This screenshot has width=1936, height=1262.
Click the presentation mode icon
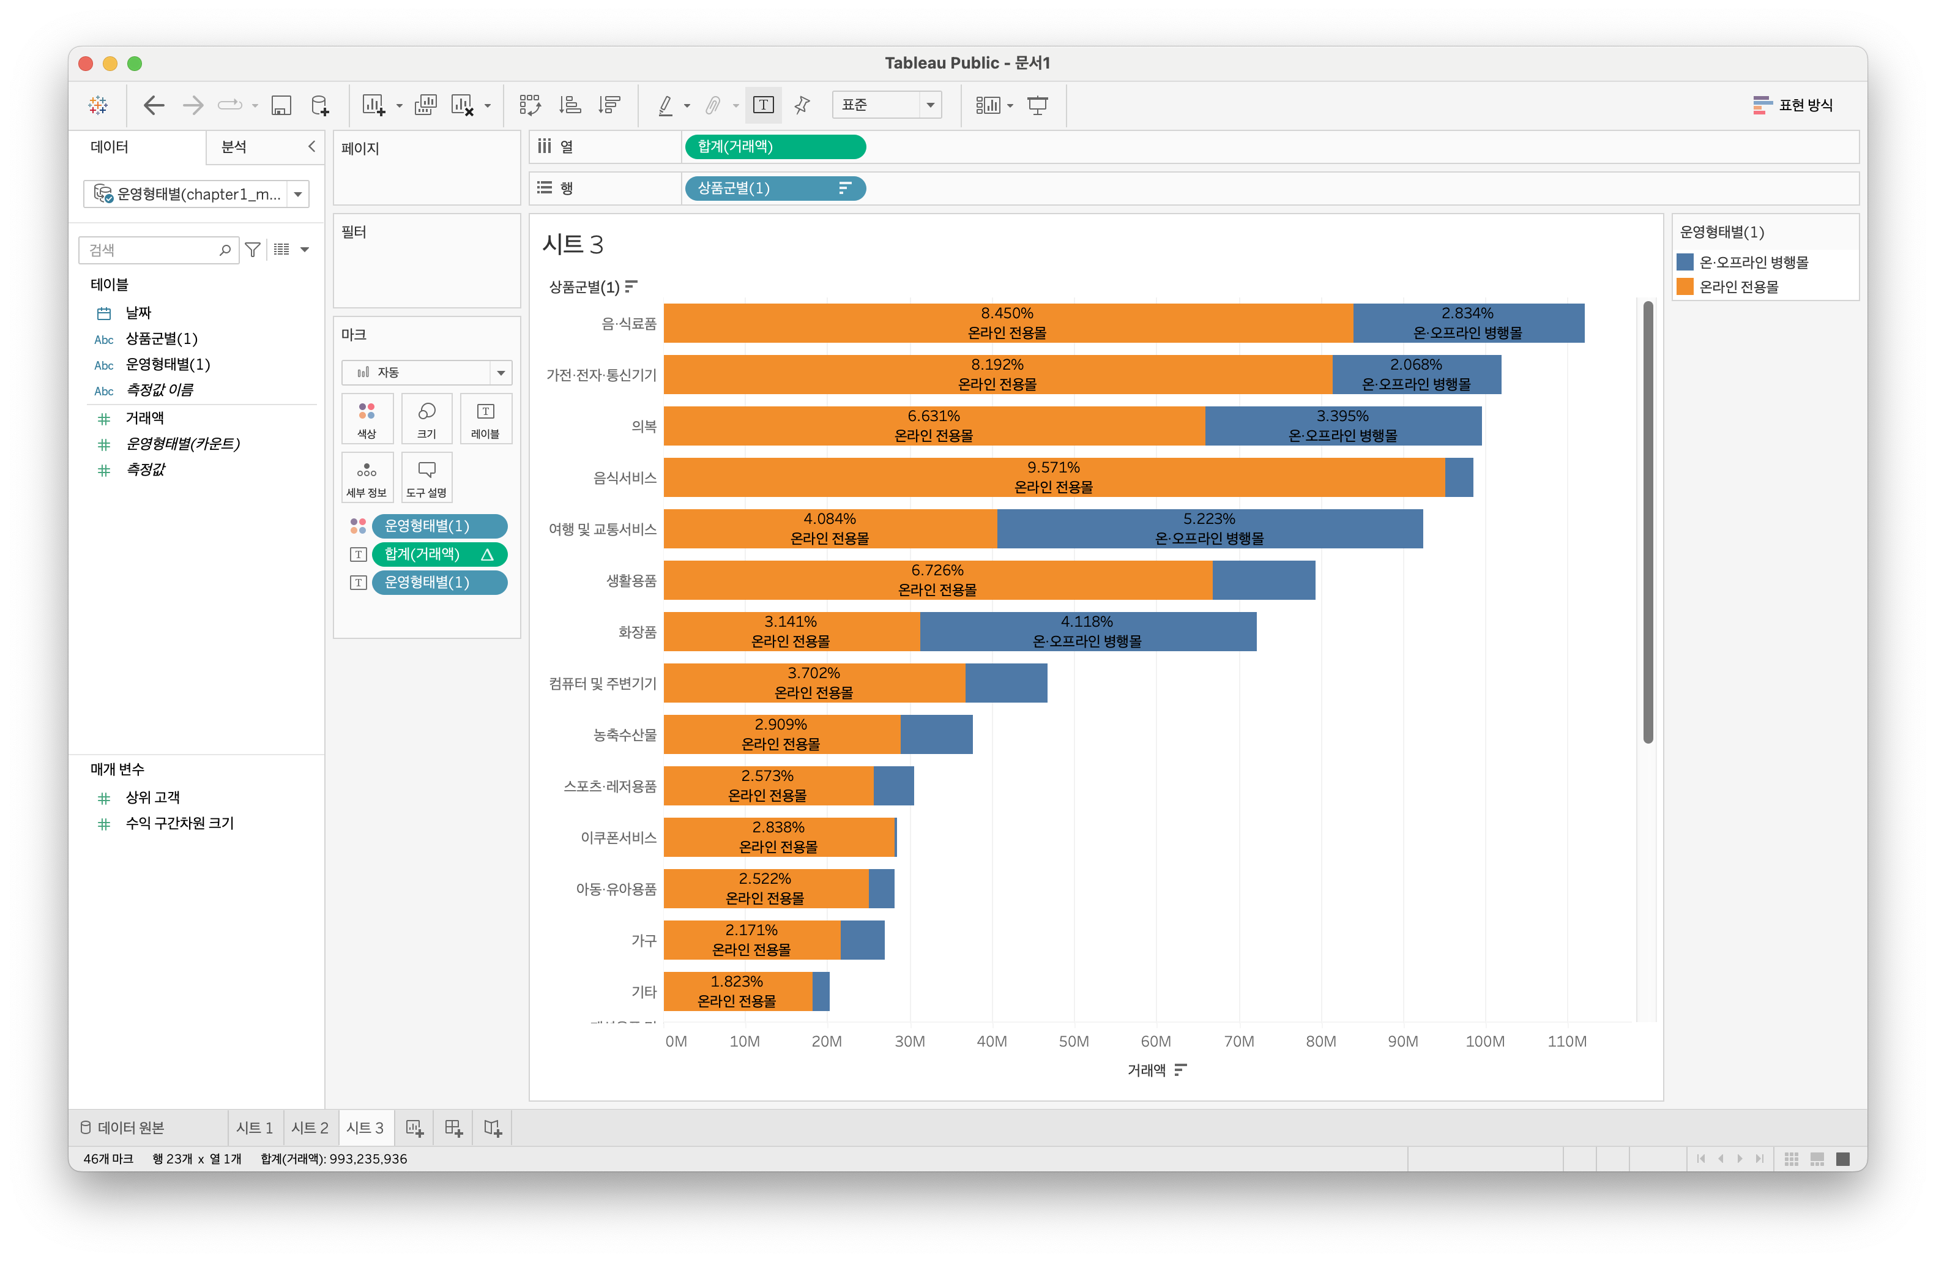pos(1037,105)
